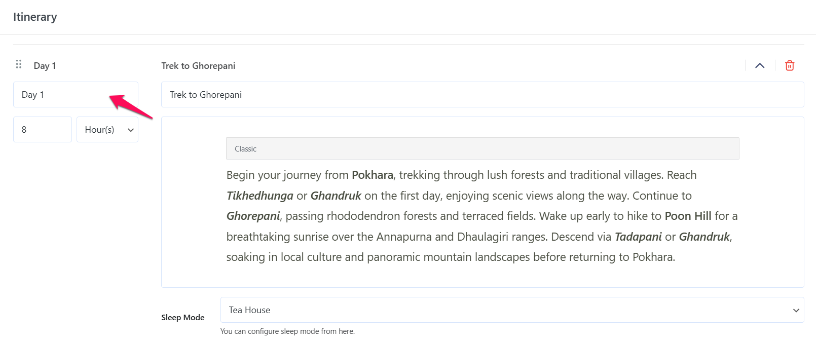816x342 pixels.
Task: Click the drag handle beside Day 1
Action: pyautogui.click(x=19, y=64)
